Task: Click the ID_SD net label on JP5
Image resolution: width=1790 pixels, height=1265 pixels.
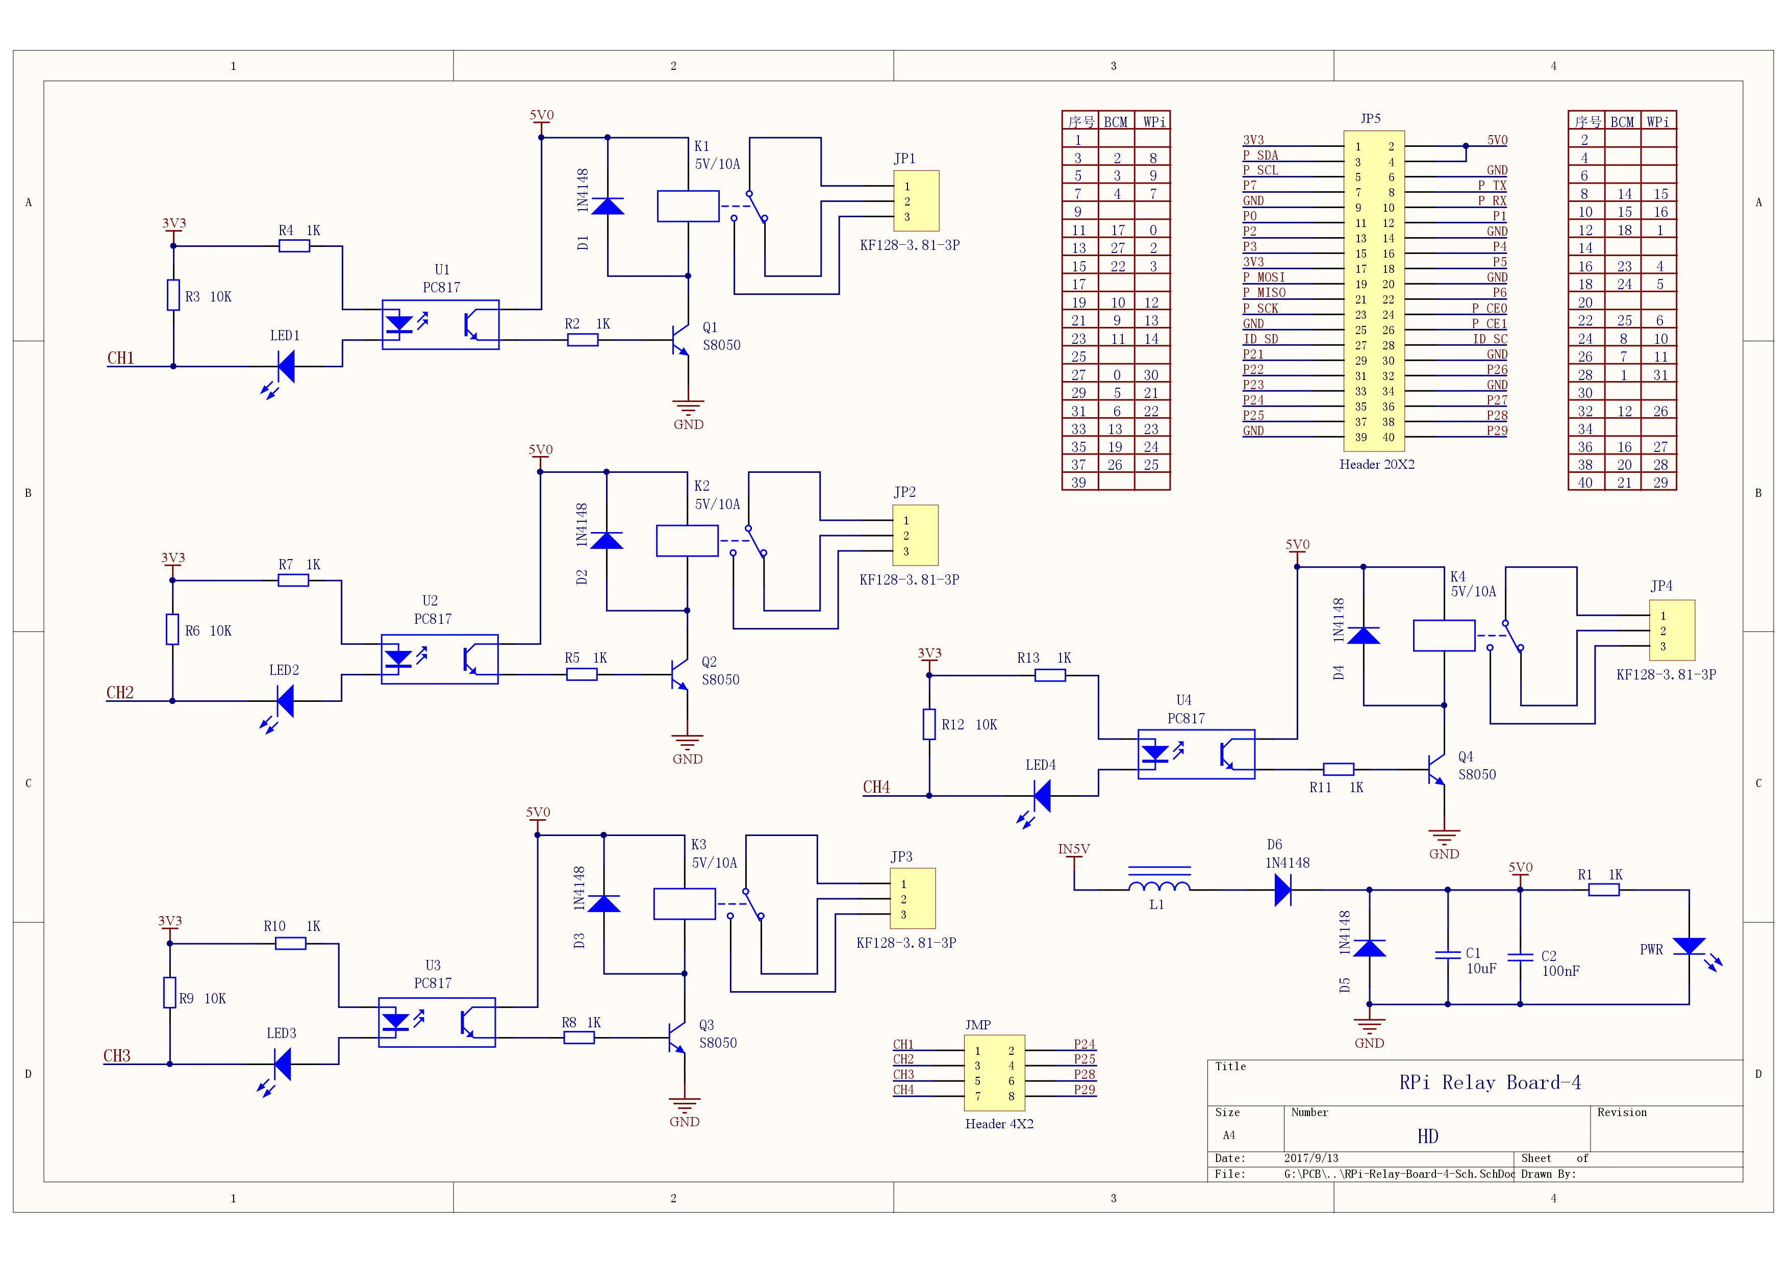Action: coord(1260,339)
